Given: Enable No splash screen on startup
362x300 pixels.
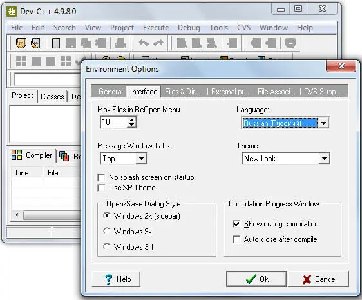Looking at the screenshot, I should click(101, 177).
